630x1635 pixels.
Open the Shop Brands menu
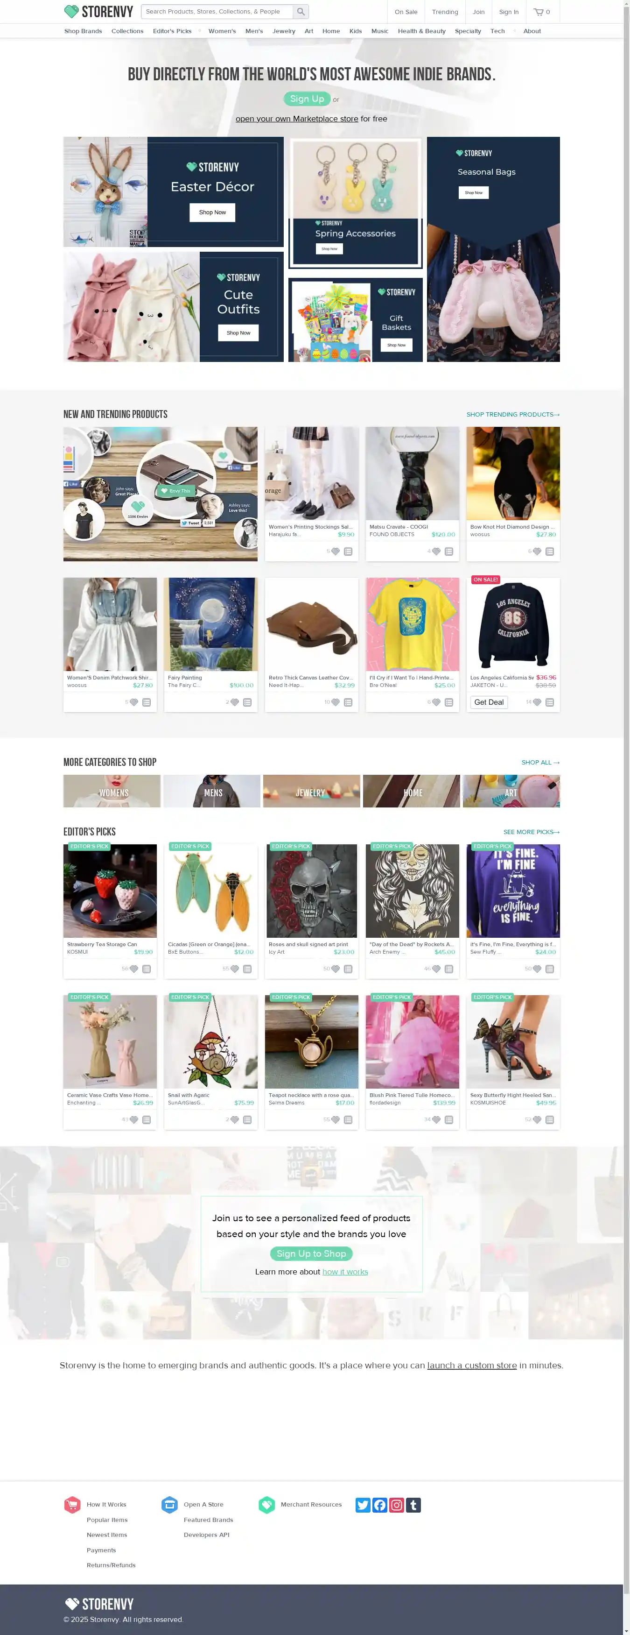pos(83,30)
